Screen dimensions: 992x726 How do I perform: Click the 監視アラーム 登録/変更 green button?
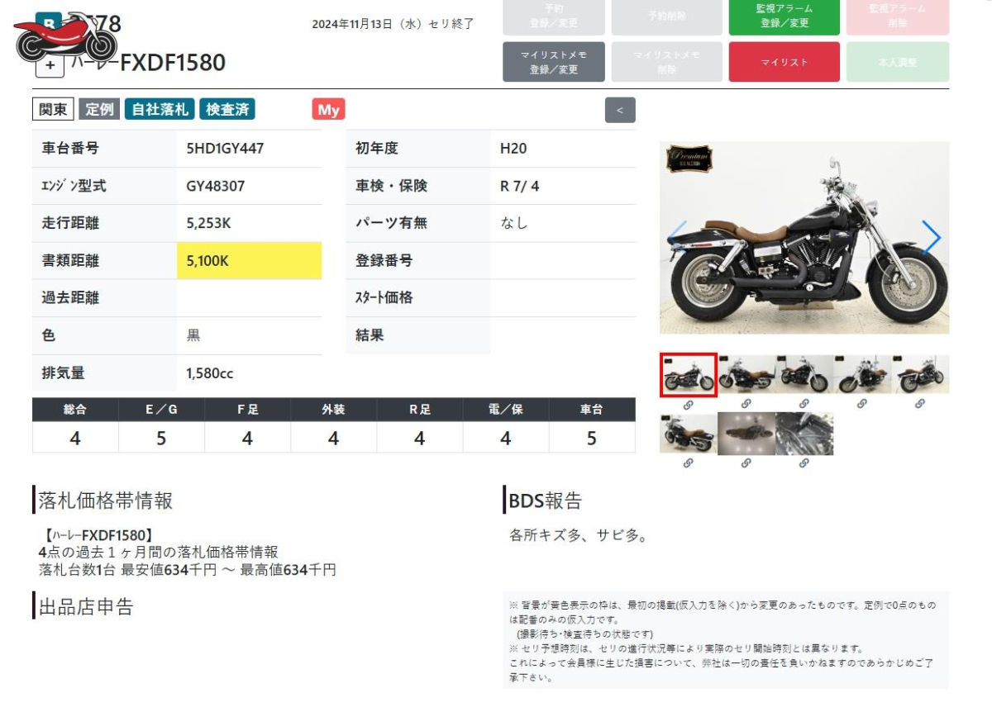(784, 16)
